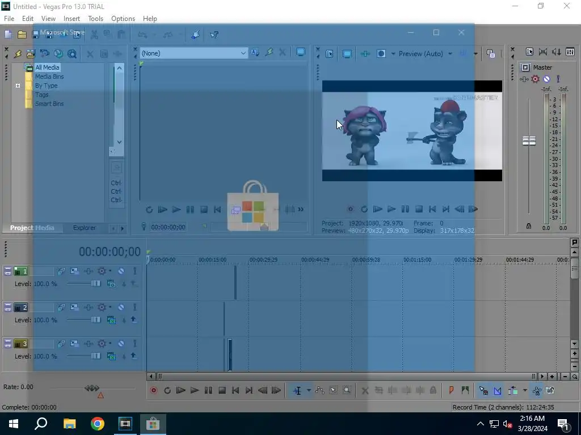
Task: Open the Edit menu
Action: pos(28,19)
